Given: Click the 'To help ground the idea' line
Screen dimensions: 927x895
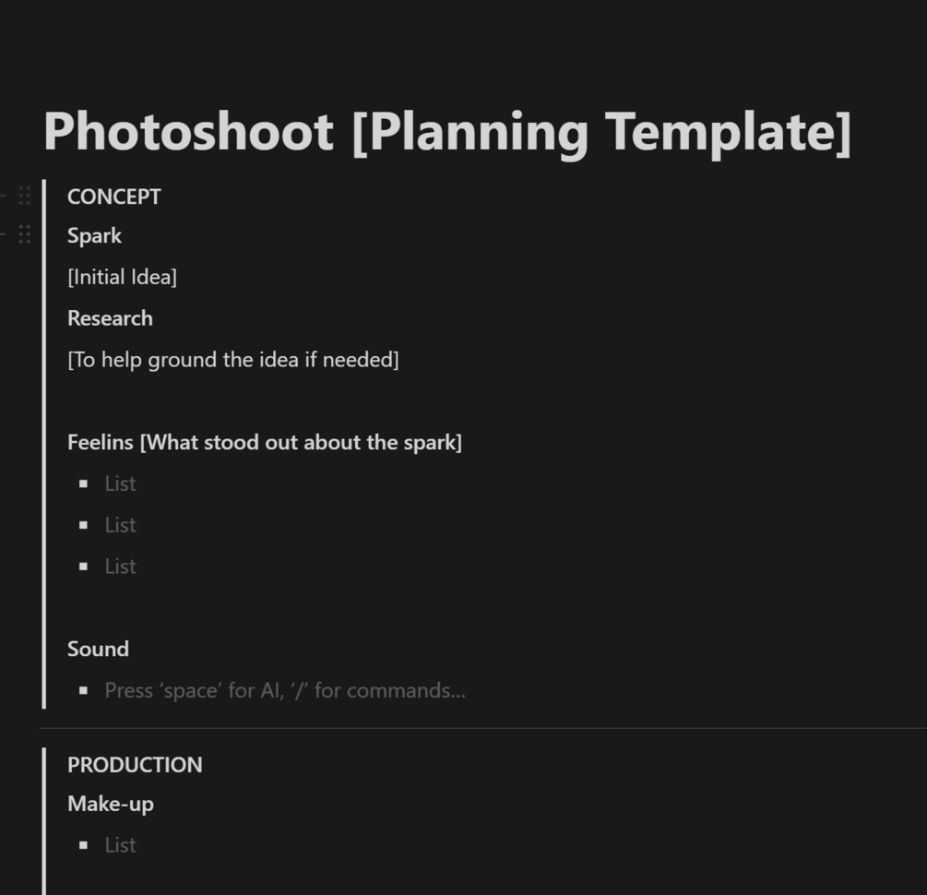Looking at the screenshot, I should coord(232,360).
